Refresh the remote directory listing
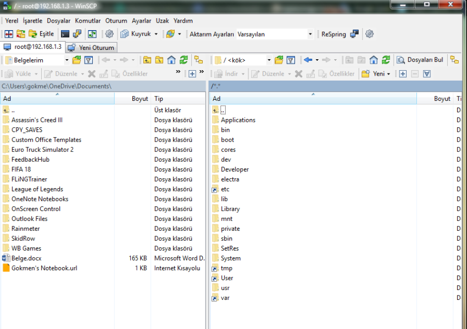The image size is (467, 329). point(386,60)
